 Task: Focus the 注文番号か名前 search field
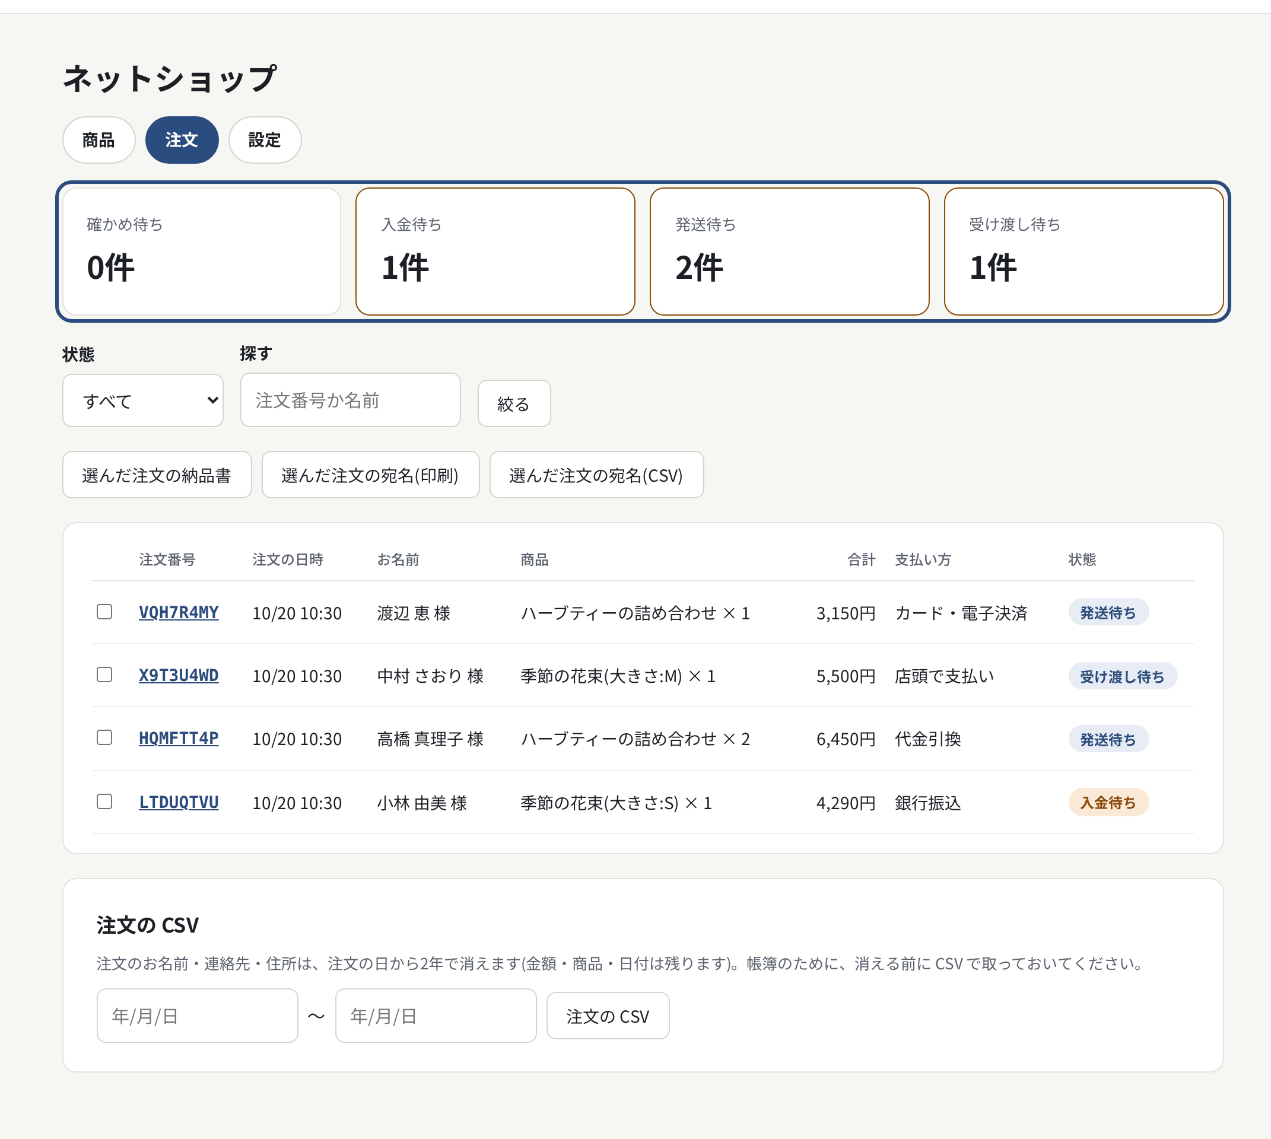coord(351,400)
